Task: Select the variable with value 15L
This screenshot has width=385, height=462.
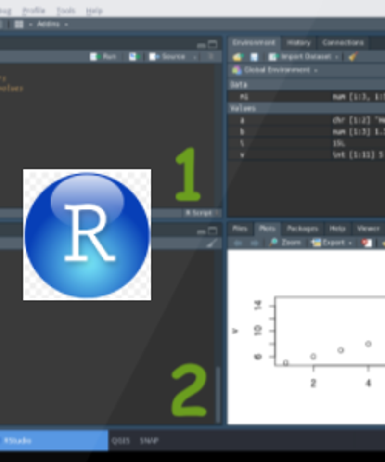Action: [307, 143]
